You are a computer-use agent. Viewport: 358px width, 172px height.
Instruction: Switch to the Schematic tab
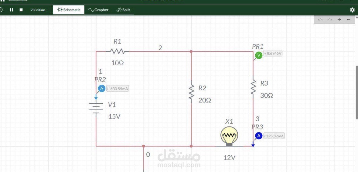pos(69,10)
